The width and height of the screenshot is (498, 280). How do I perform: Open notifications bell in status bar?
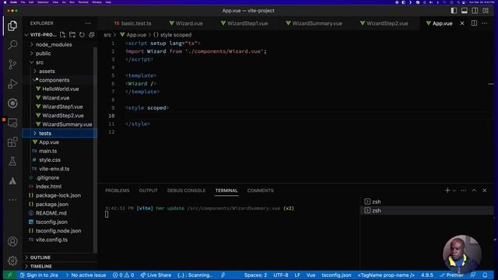coord(485,275)
